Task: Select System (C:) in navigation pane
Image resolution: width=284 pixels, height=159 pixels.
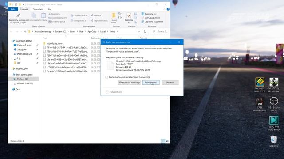Action: [x=23, y=79]
